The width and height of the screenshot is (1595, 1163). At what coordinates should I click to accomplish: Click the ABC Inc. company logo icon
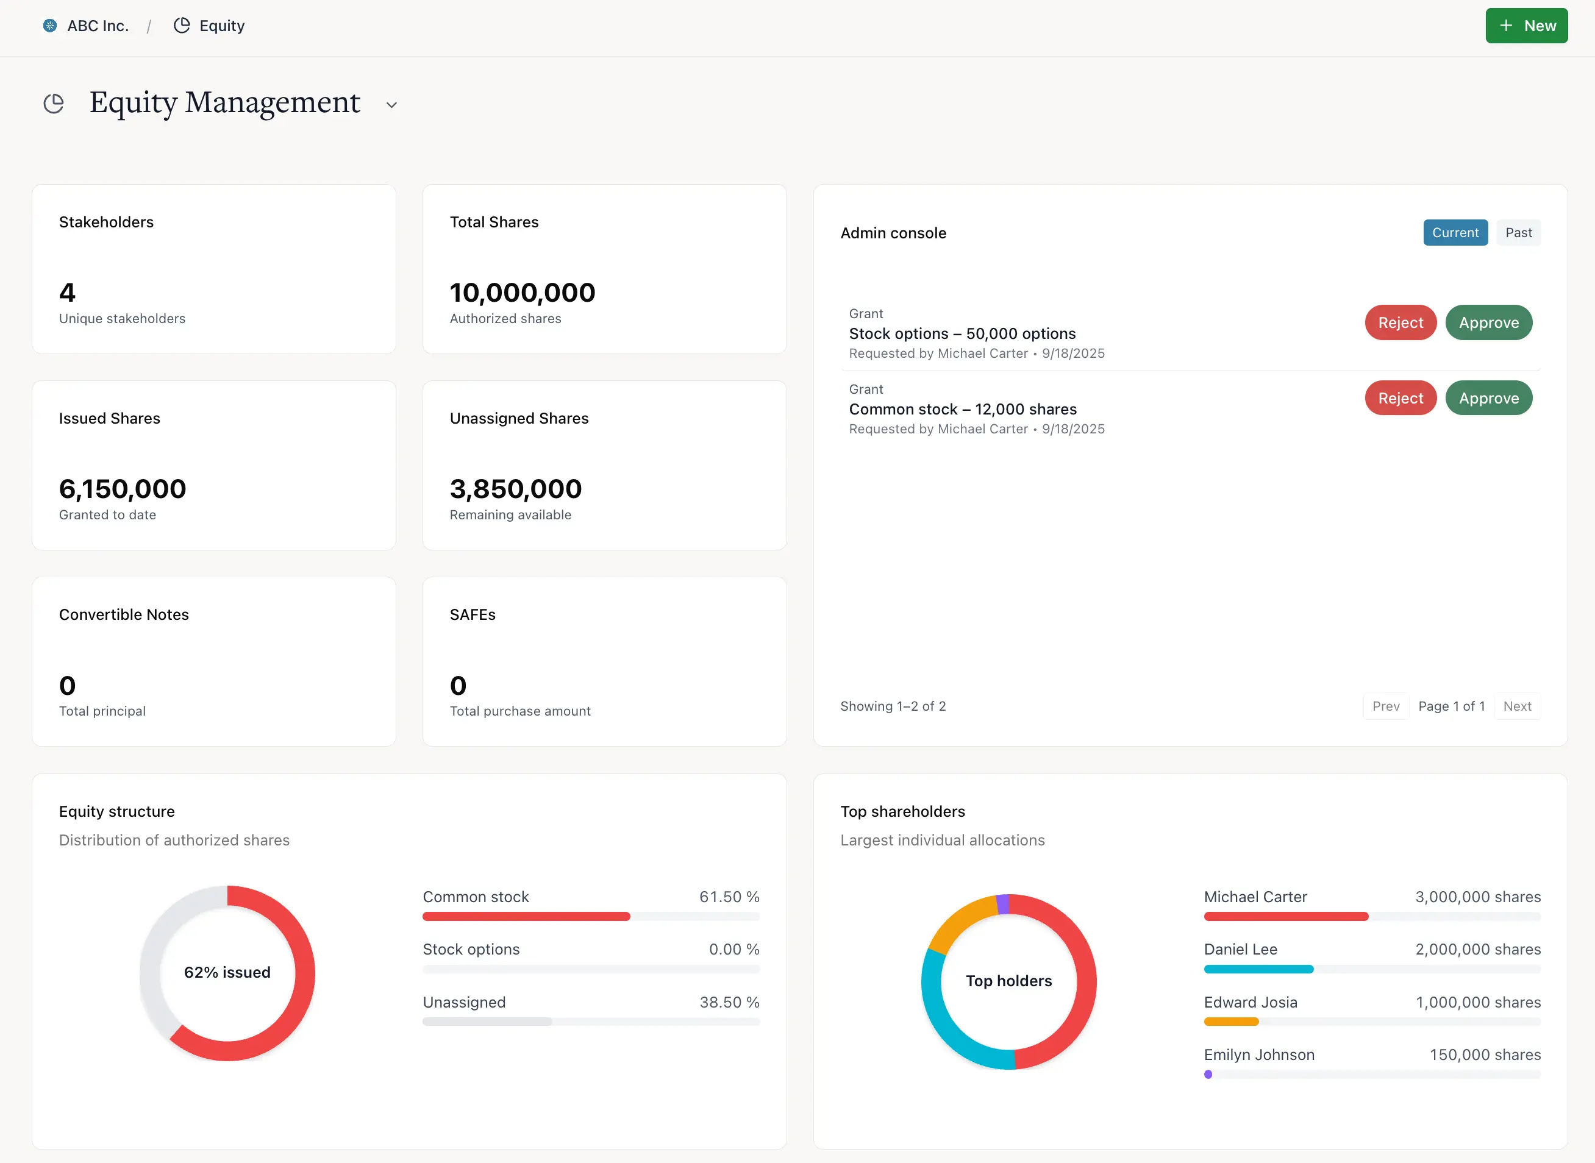click(x=49, y=26)
